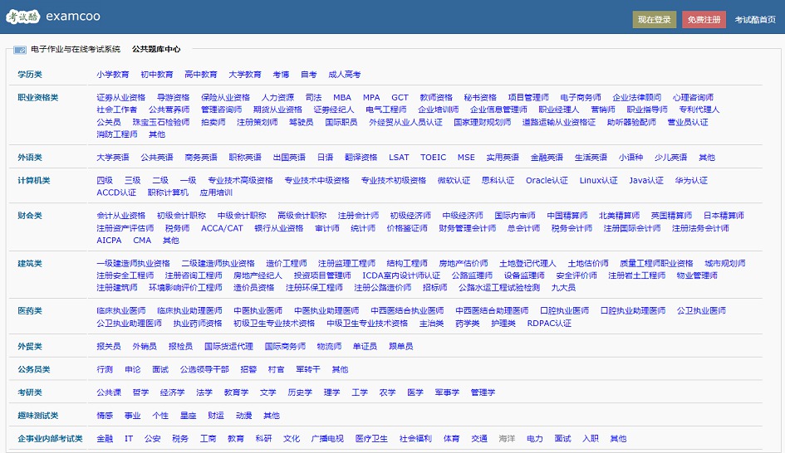Switch to the 公共题库中心 tab
The image size is (785, 453).
(156, 50)
